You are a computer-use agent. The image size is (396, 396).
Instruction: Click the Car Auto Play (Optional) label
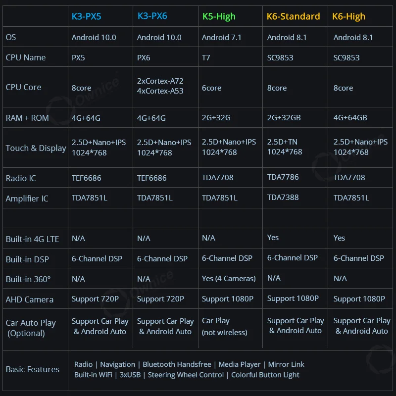(31, 328)
